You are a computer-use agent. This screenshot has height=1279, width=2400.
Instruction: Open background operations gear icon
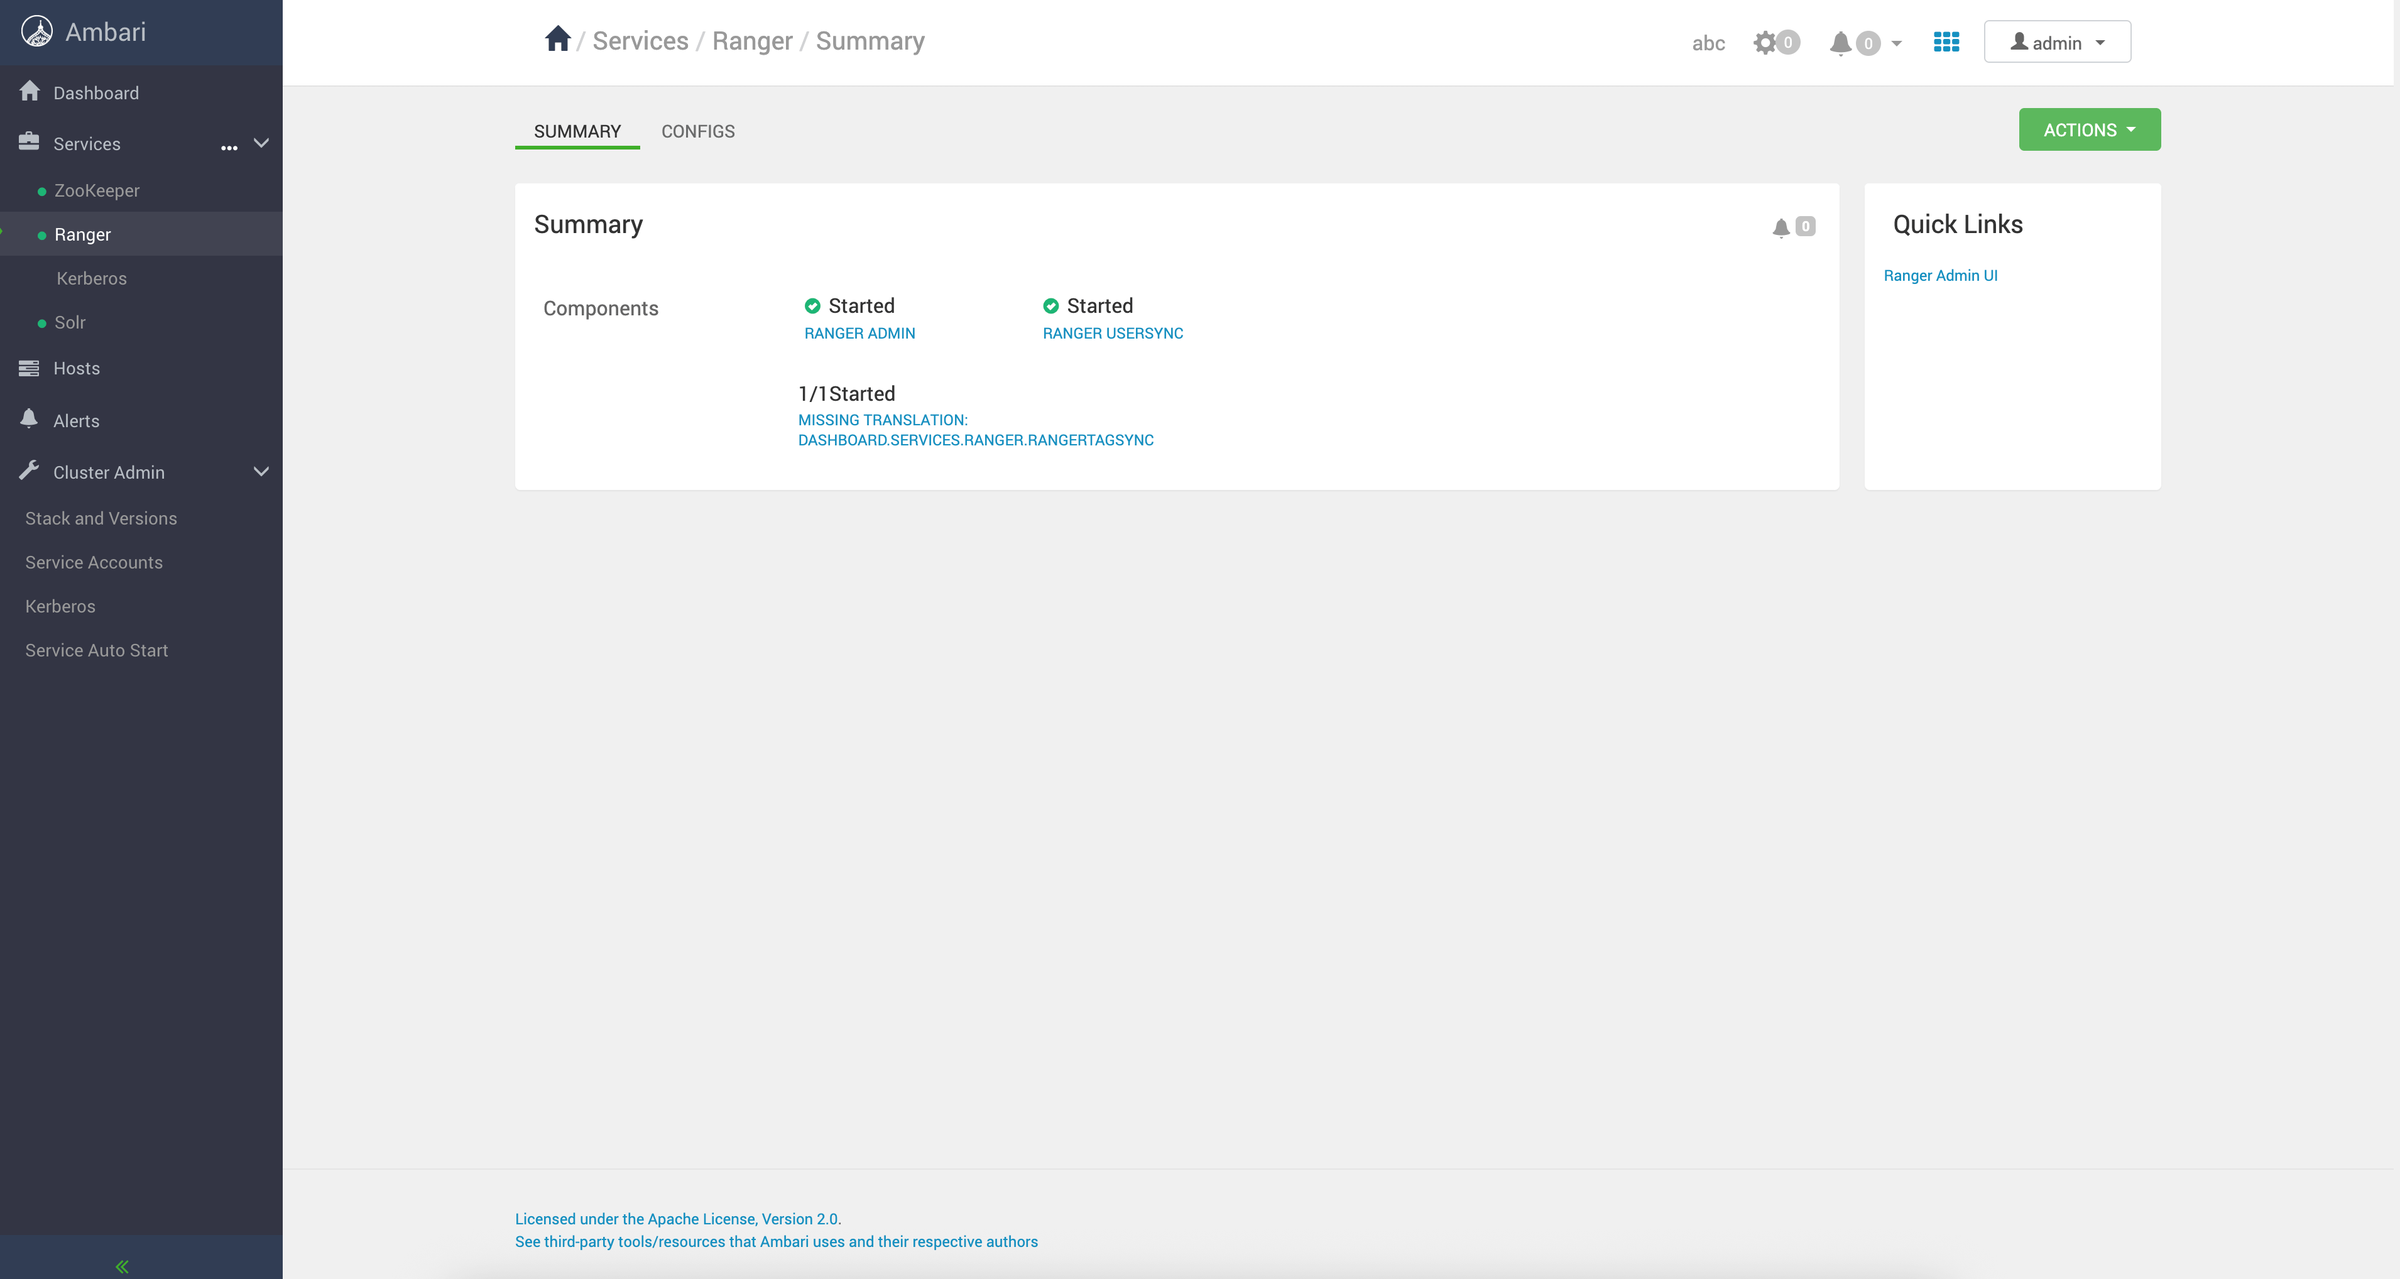[x=1765, y=43]
